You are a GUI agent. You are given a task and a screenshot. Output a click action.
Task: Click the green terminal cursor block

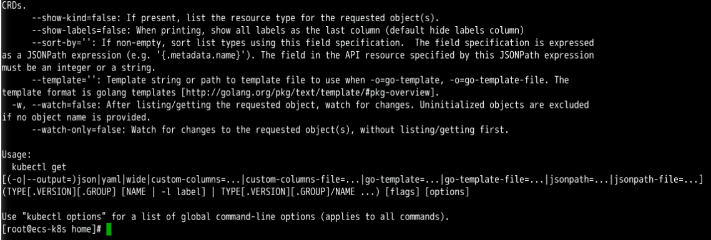109,229
